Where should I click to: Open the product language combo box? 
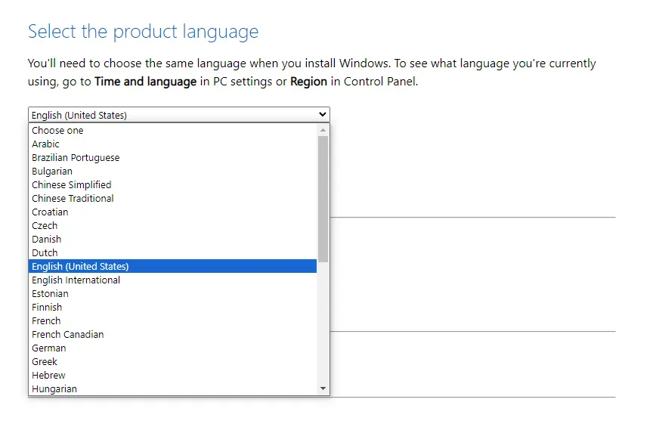click(x=178, y=115)
